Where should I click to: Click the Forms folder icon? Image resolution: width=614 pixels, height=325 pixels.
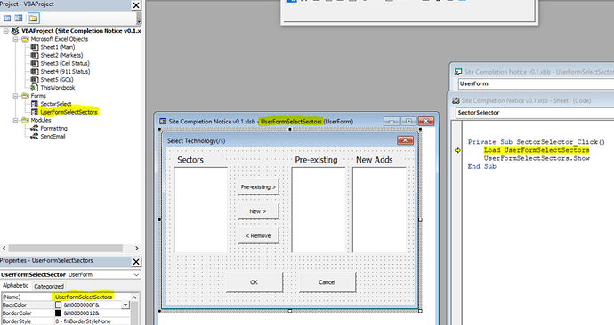click(x=25, y=96)
